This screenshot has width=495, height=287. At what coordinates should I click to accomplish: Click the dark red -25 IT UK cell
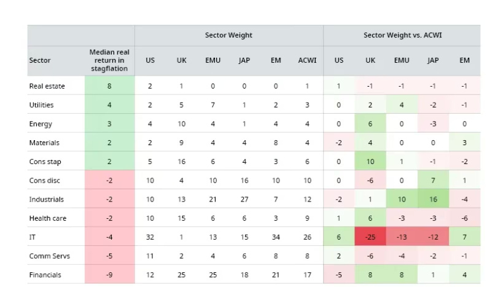click(370, 236)
